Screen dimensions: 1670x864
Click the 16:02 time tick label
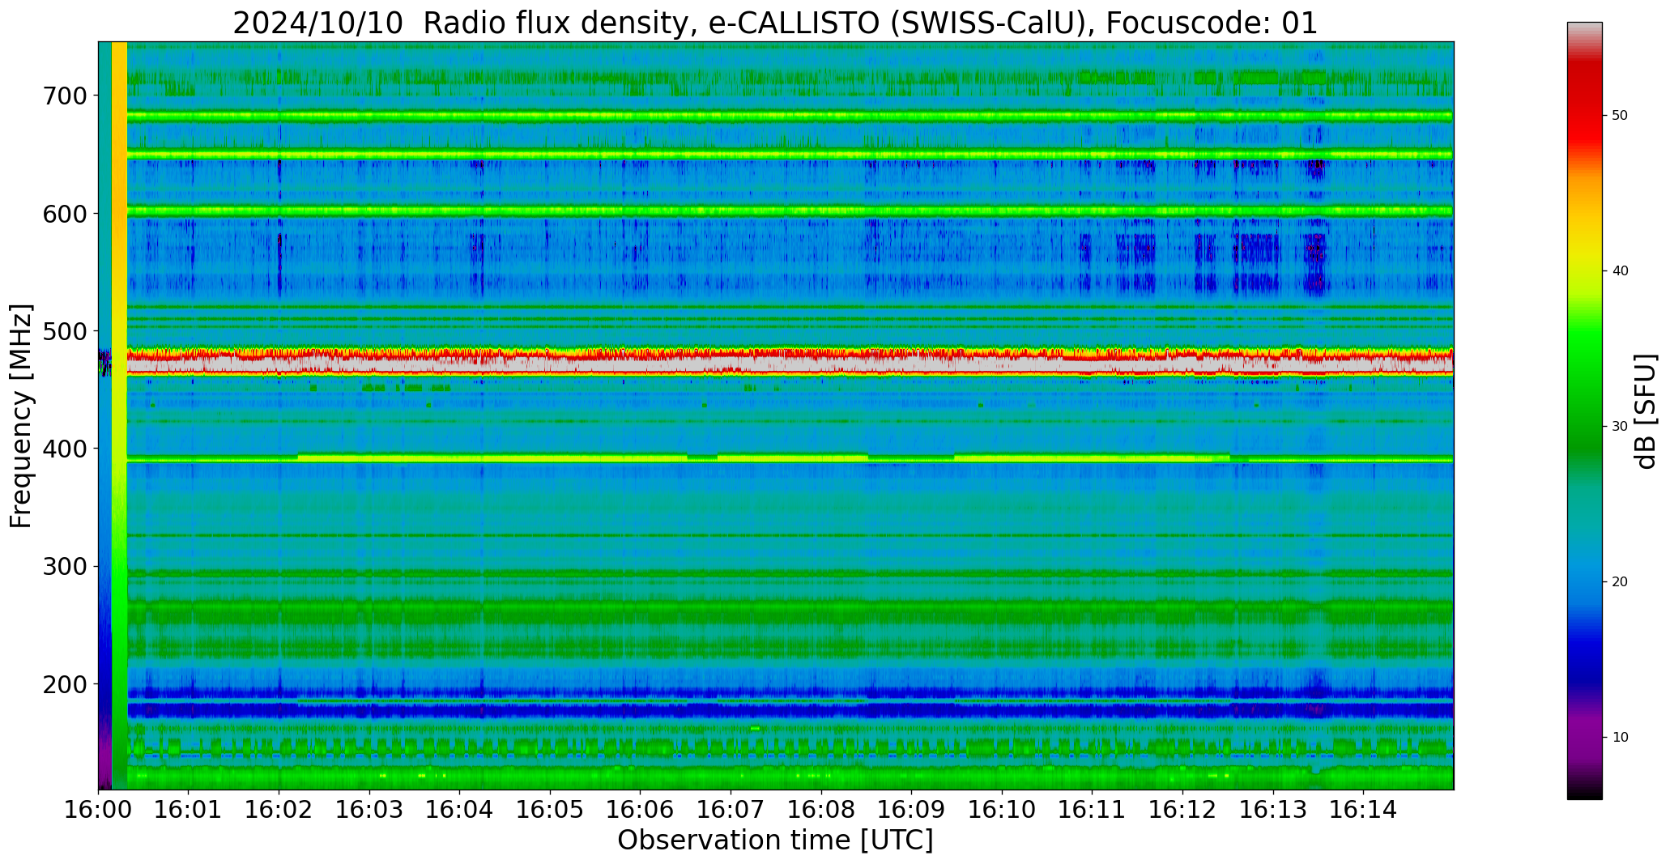click(279, 809)
